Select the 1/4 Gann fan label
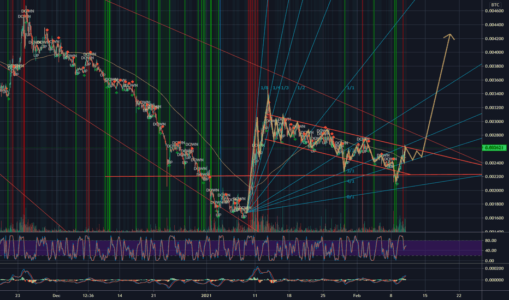The height and width of the screenshot is (300, 509). point(276,88)
